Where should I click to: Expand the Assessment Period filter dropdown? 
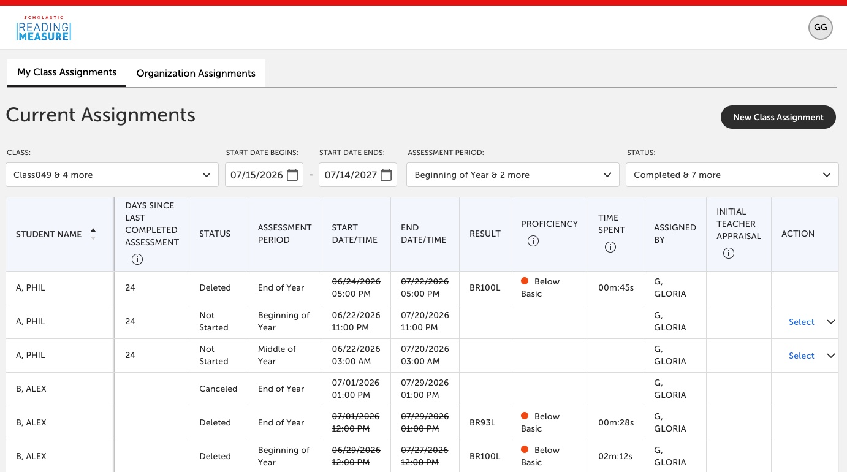[513, 175]
